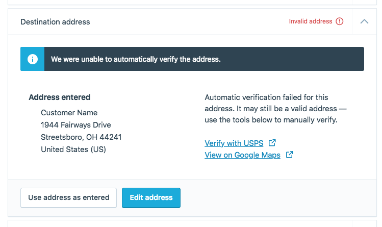The height and width of the screenshot is (227, 382).
Task: Click the red Invalid address status text
Action: pos(311,21)
